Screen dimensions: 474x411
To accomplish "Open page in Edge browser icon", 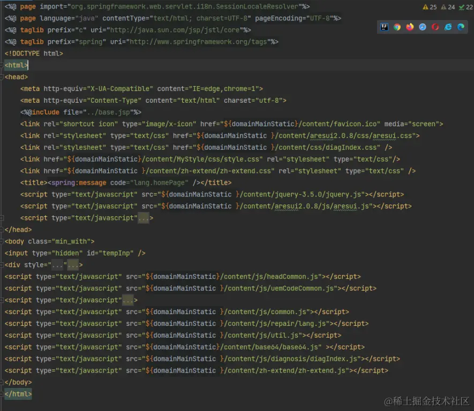I will tap(461, 27).
